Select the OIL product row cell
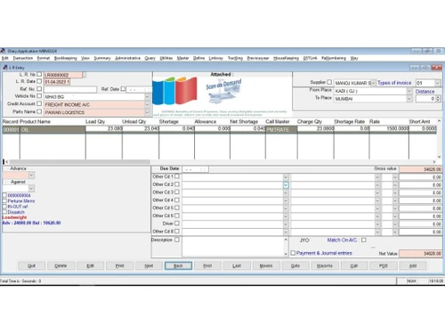Image resolution: width=445 pixels, height=334 pixels. (53, 129)
